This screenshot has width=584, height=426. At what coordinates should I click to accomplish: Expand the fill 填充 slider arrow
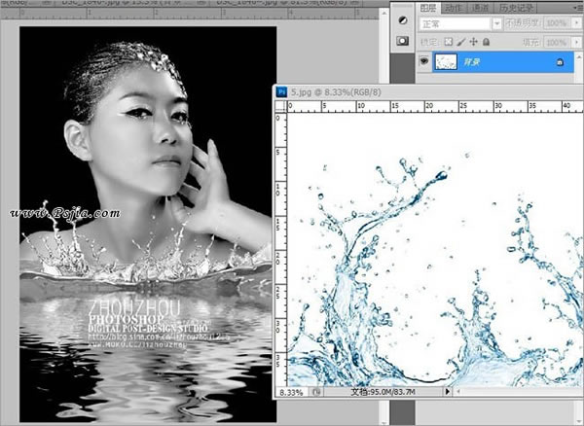[576, 43]
